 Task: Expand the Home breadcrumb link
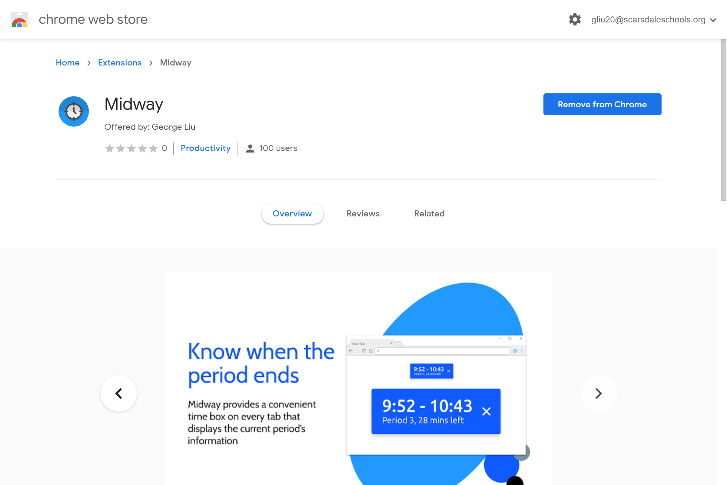coord(67,62)
